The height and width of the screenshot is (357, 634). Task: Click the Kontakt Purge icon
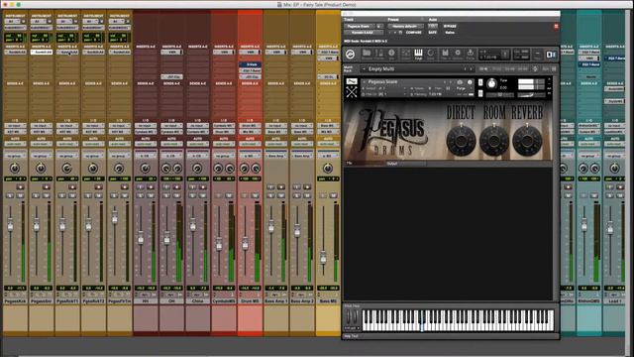(471, 54)
